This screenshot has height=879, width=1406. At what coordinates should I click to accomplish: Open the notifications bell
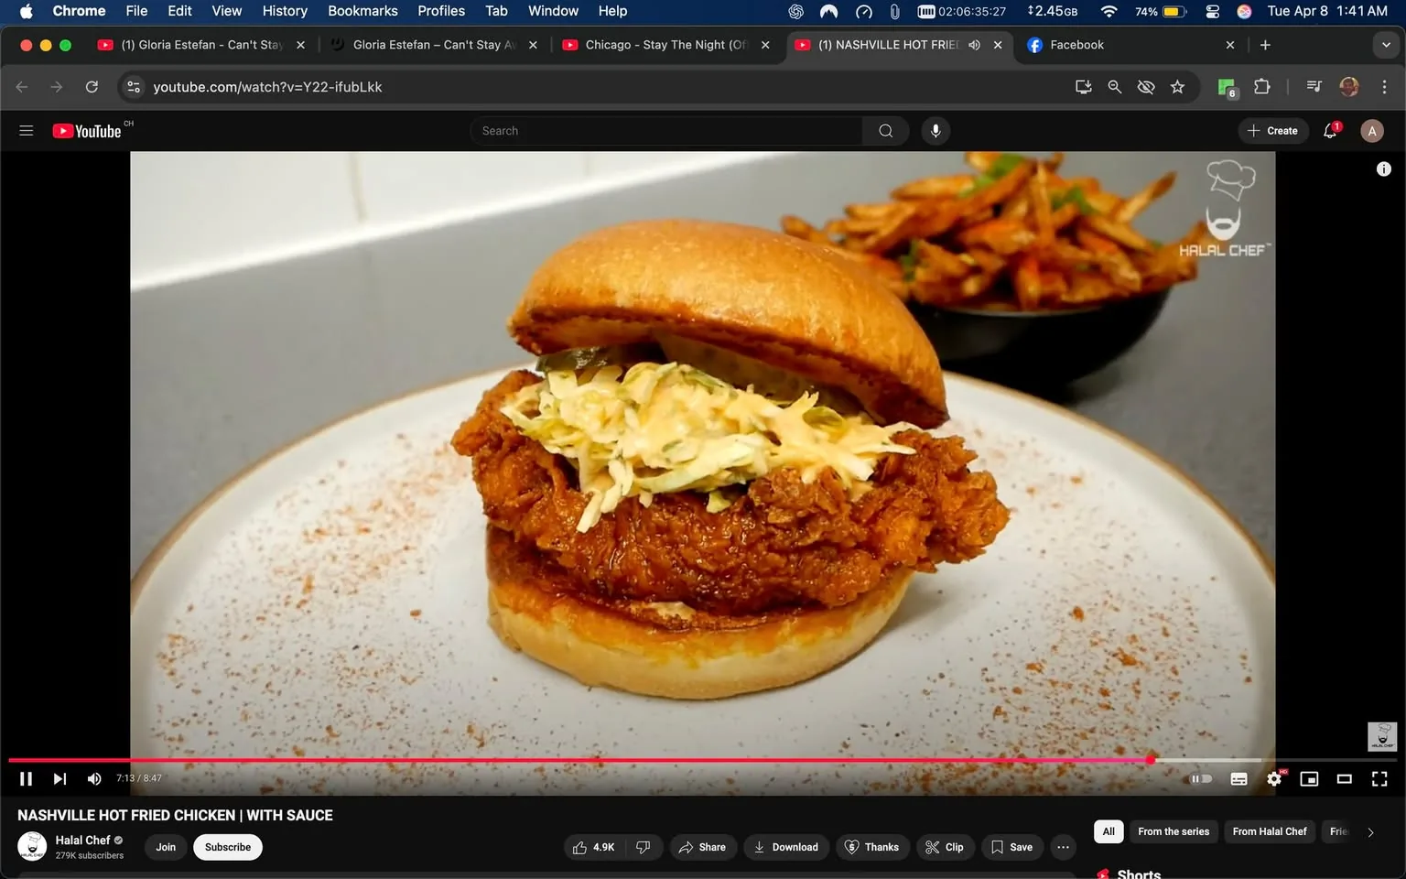[x=1329, y=130]
